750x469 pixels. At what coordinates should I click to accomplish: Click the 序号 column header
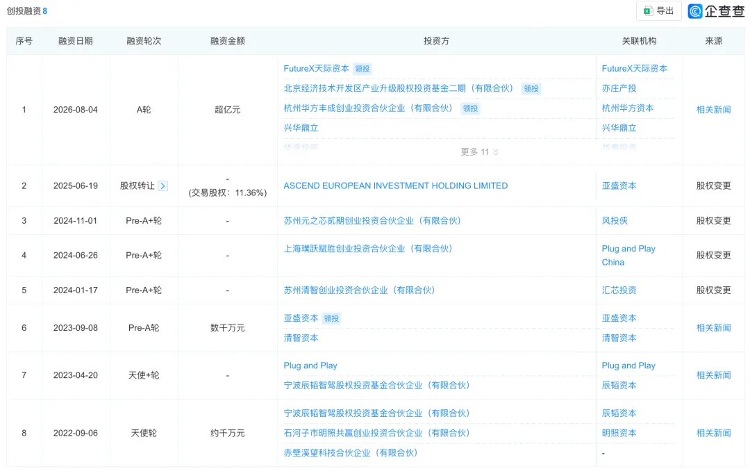tap(24, 41)
